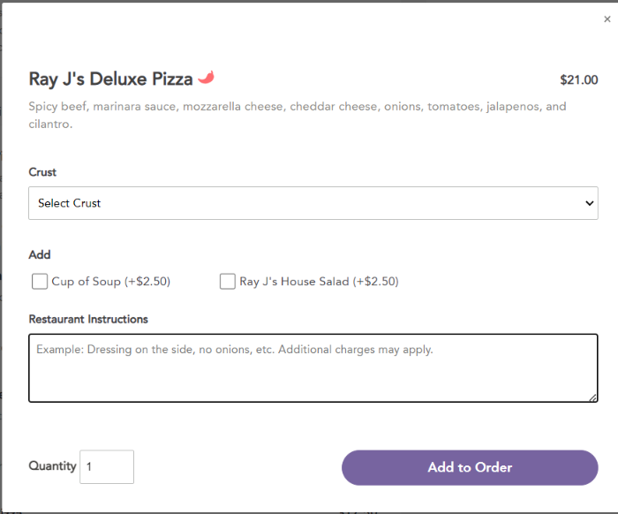Click the text area resize handle
618x514 pixels.
point(592,397)
